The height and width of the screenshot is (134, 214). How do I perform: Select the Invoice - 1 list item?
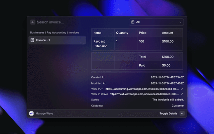57,40
